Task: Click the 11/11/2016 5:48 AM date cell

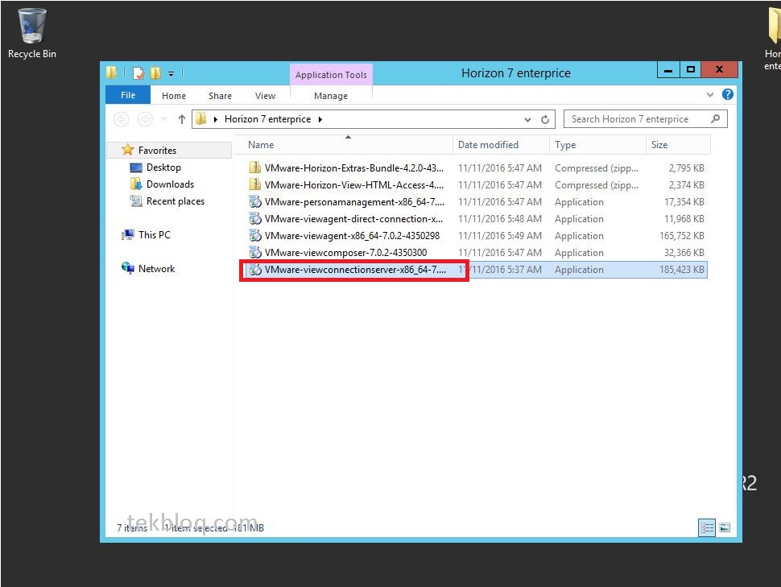Action: coord(499,219)
